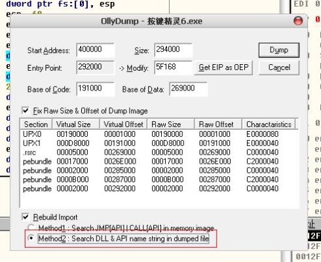Cancel the OllyDump dialog
The image size is (321, 262).
[x=279, y=67]
